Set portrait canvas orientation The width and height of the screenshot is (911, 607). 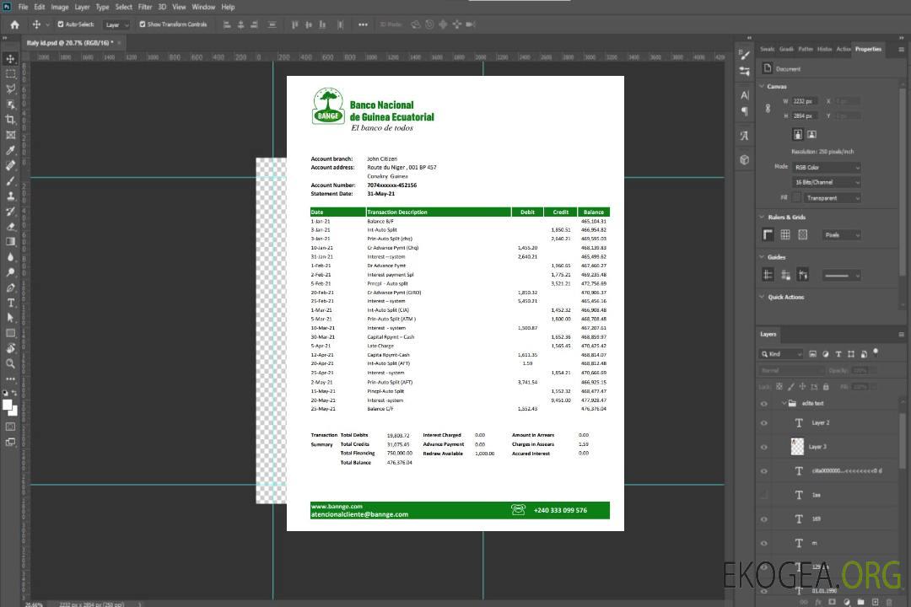click(798, 135)
